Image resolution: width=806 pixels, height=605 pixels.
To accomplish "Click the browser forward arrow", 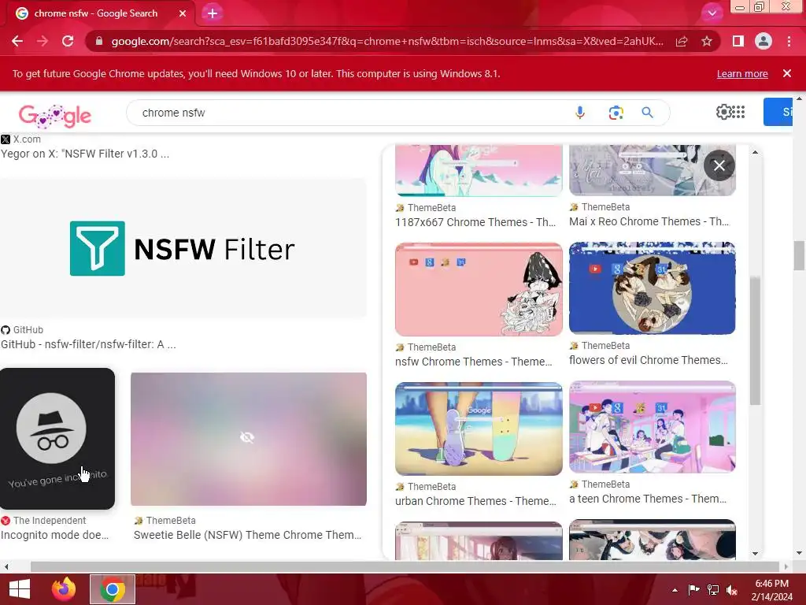I will [43, 41].
